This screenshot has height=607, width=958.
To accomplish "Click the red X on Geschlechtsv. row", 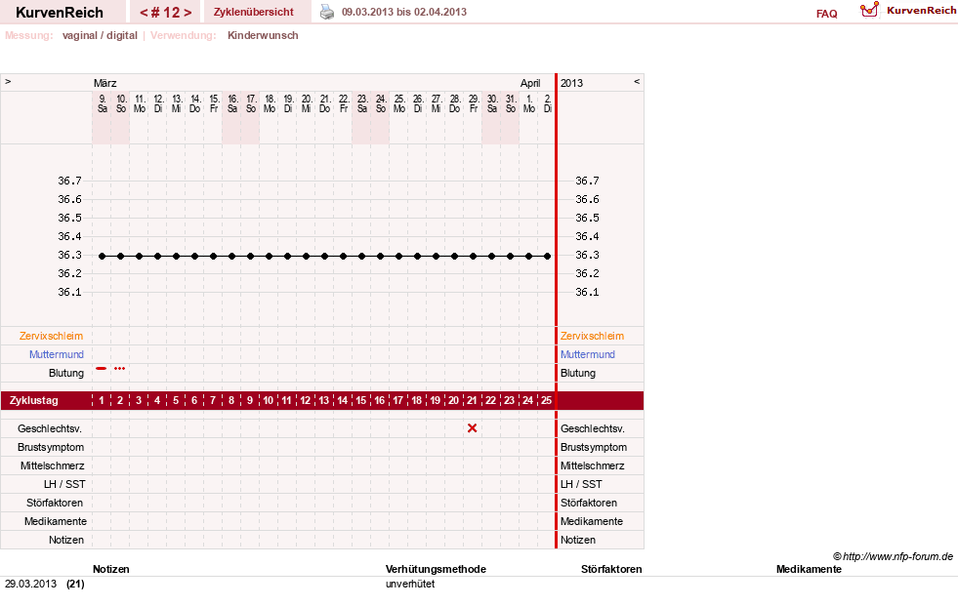I will pos(472,428).
